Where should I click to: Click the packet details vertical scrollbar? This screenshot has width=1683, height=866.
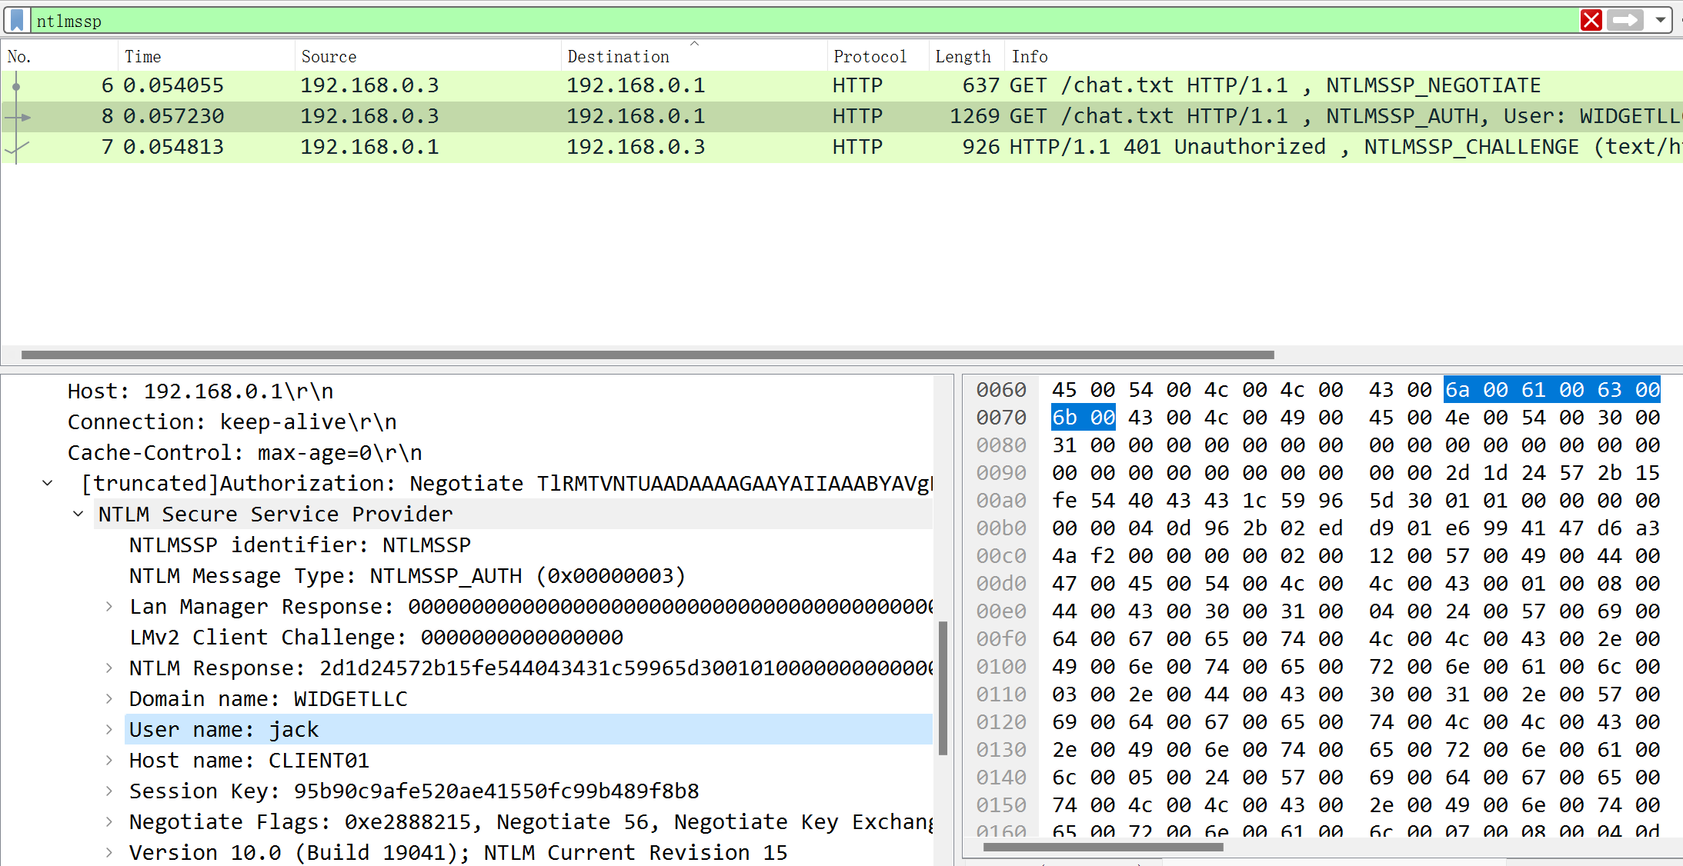tap(943, 688)
